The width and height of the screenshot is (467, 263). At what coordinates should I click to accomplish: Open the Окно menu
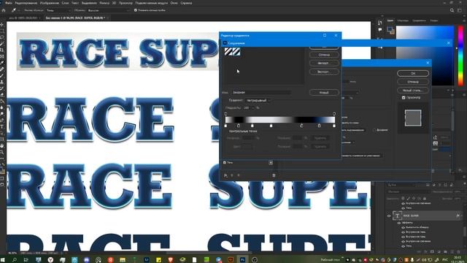coord(174,3)
